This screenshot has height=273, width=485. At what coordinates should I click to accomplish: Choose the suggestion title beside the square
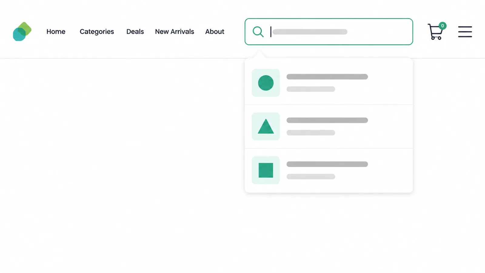coord(327,164)
